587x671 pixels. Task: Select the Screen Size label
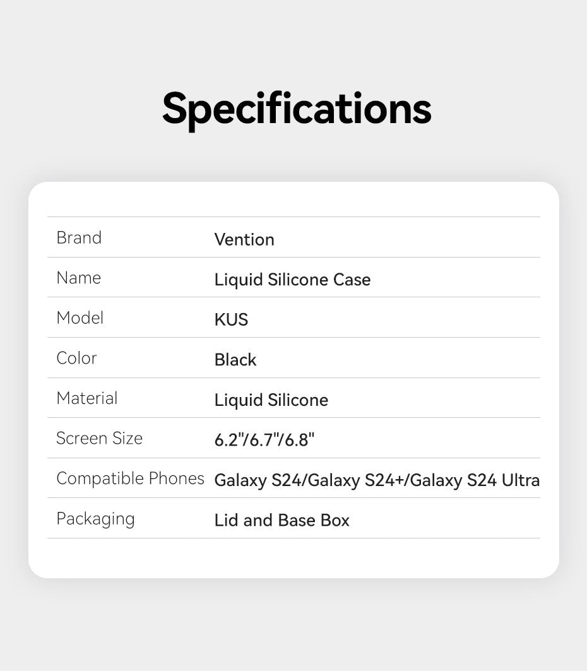click(x=99, y=438)
